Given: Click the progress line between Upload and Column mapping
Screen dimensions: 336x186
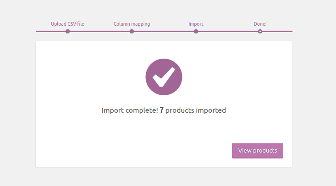Looking at the screenshot, I should [99, 31].
